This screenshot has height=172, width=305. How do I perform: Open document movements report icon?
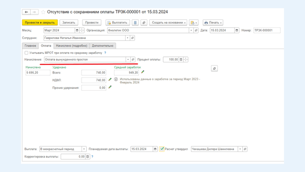(135, 23)
